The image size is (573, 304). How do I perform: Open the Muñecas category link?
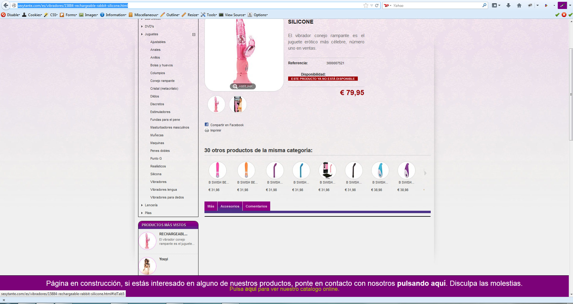tap(157, 135)
